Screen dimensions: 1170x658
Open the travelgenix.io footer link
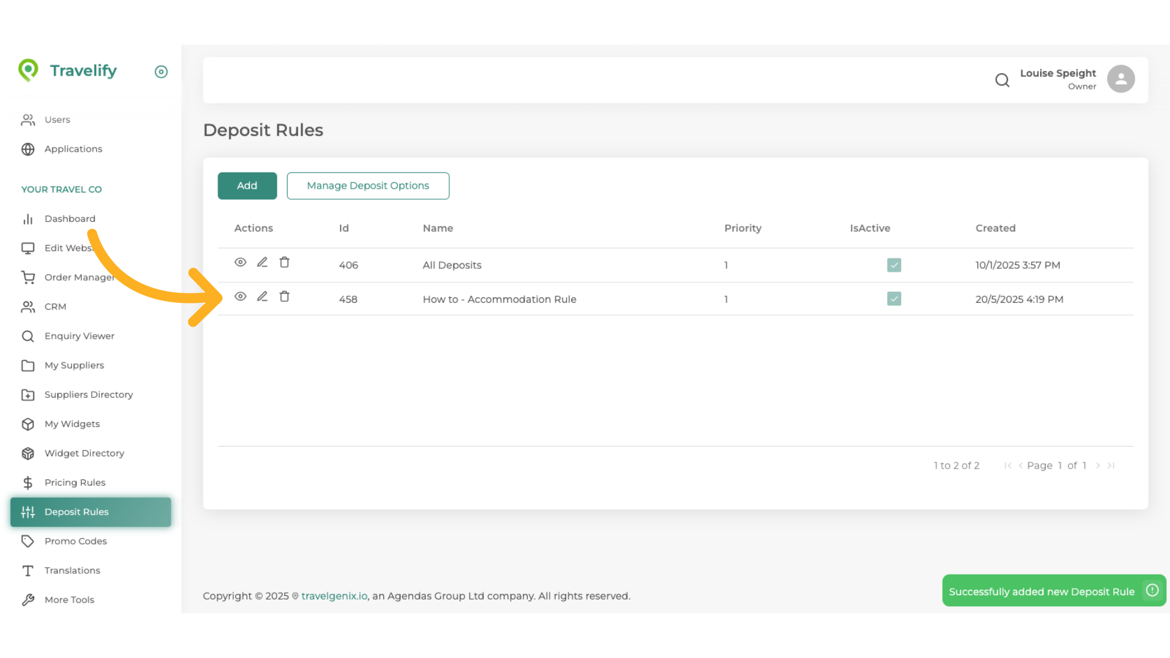coord(333,596)
